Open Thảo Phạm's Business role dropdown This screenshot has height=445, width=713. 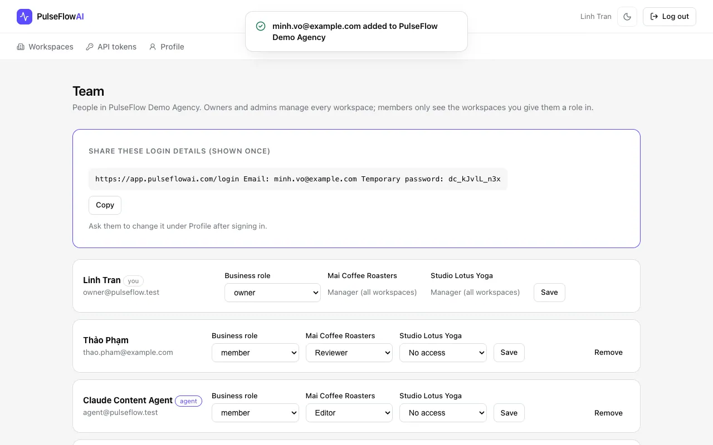click(x=255, y=353)
